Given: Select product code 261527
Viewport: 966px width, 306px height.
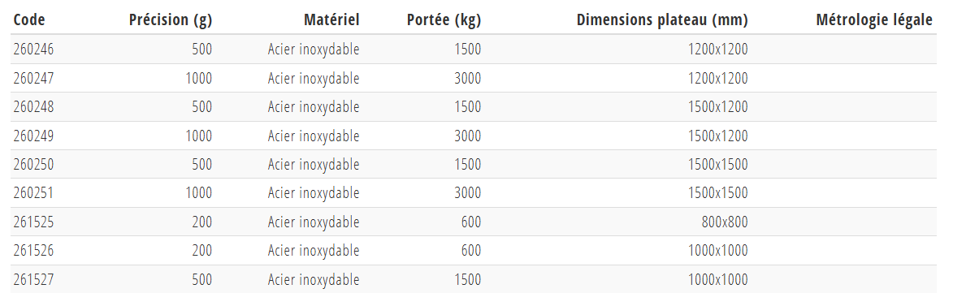Looking at the screenshot, I should coord(33,279).
